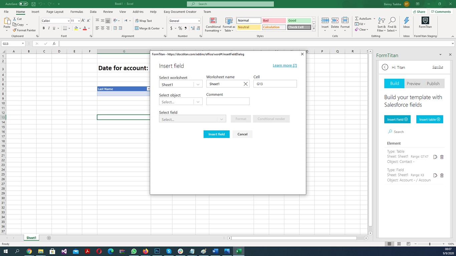456x256 pixels.
Task: Open Sort & Filter menu
Action: (381, 25)
